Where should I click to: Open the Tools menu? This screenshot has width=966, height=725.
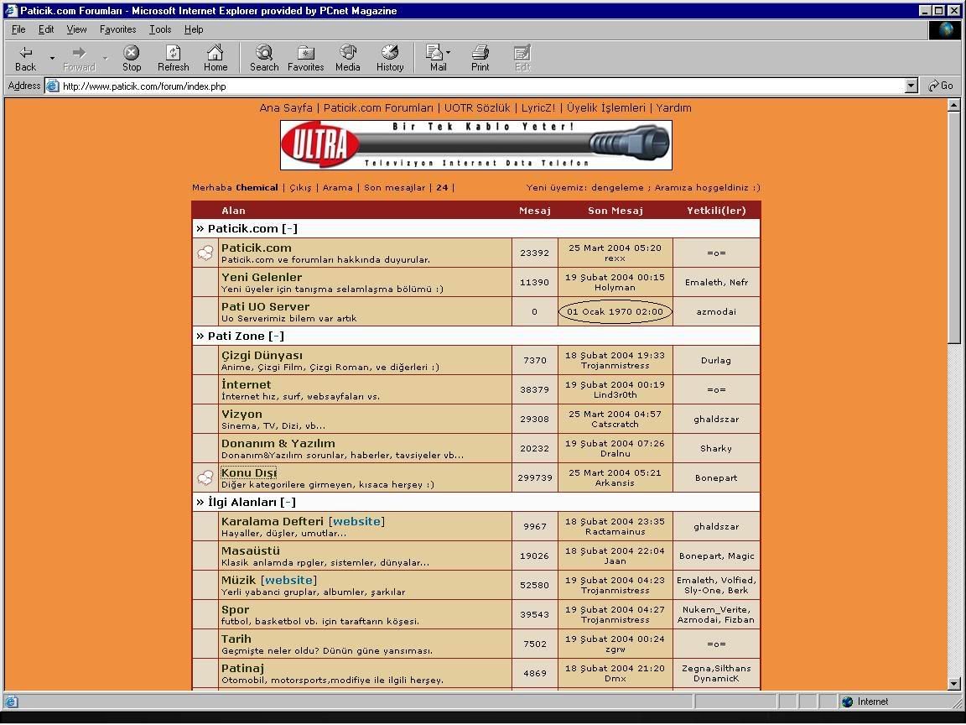pyautogui.click(x=160, y=29)
